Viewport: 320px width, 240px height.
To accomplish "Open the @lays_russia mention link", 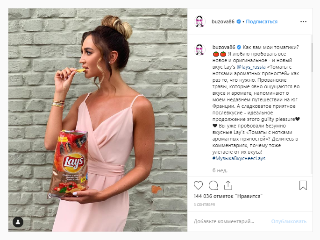I will (251, 67).
